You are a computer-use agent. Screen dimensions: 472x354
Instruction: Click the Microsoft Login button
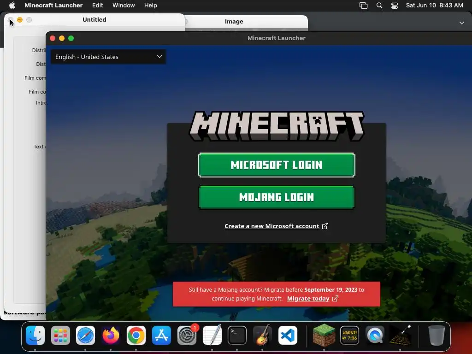coord(277,165)
